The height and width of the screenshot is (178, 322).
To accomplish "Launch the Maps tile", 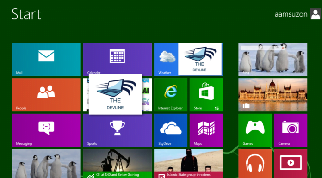I will (x=206, y=130).
